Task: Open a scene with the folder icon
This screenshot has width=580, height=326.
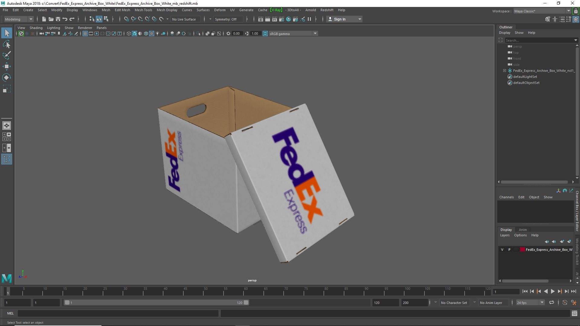Action: [x=51, y=19]
